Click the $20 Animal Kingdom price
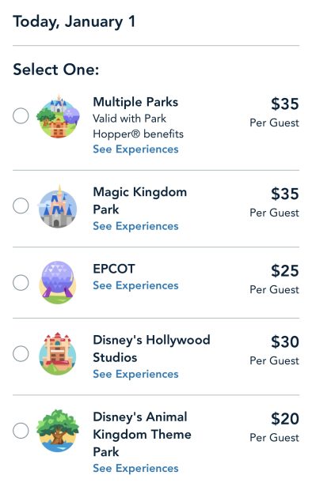This screenshot has height=494, width=312. 285,419
